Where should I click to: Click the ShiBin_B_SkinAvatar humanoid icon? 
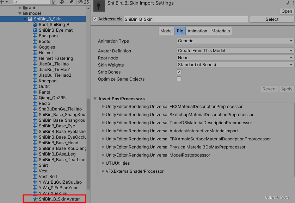35,199
